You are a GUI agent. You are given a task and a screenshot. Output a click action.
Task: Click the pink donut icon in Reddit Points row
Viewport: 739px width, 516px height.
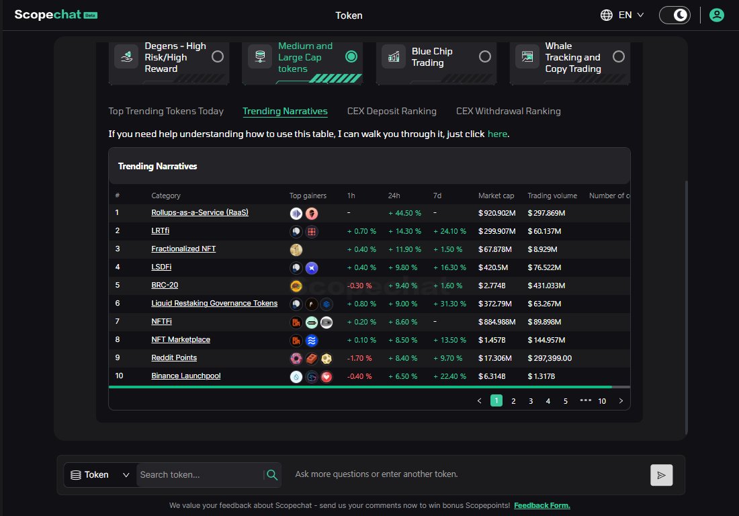coord(296,359)
